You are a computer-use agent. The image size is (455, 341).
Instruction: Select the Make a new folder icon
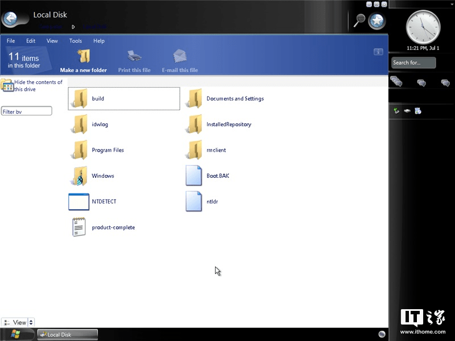tap(84, 56)
